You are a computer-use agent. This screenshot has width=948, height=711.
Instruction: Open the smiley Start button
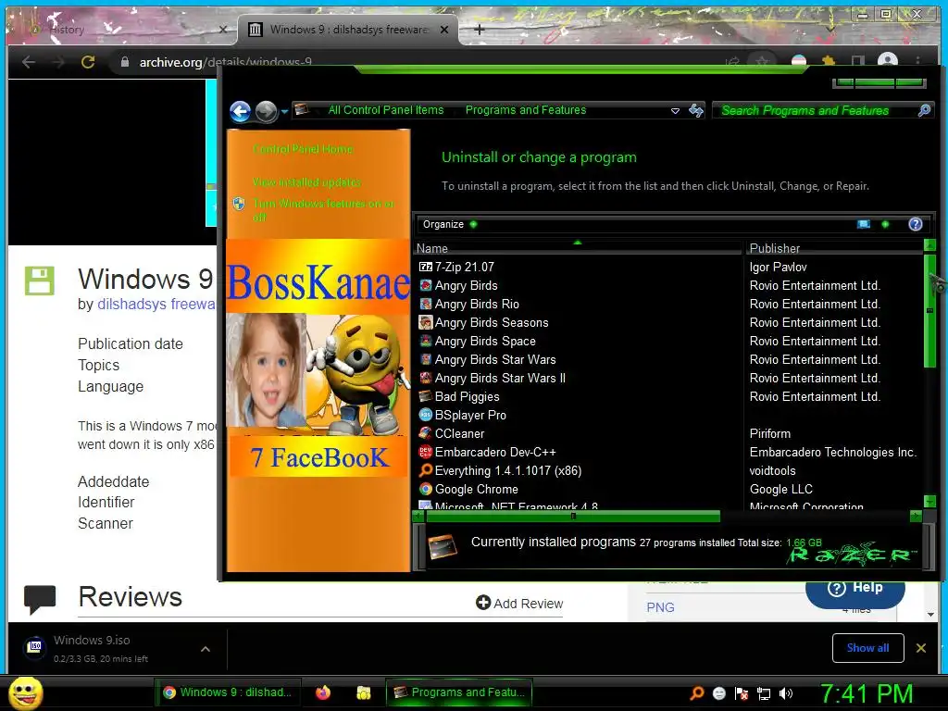coord(26,692)
